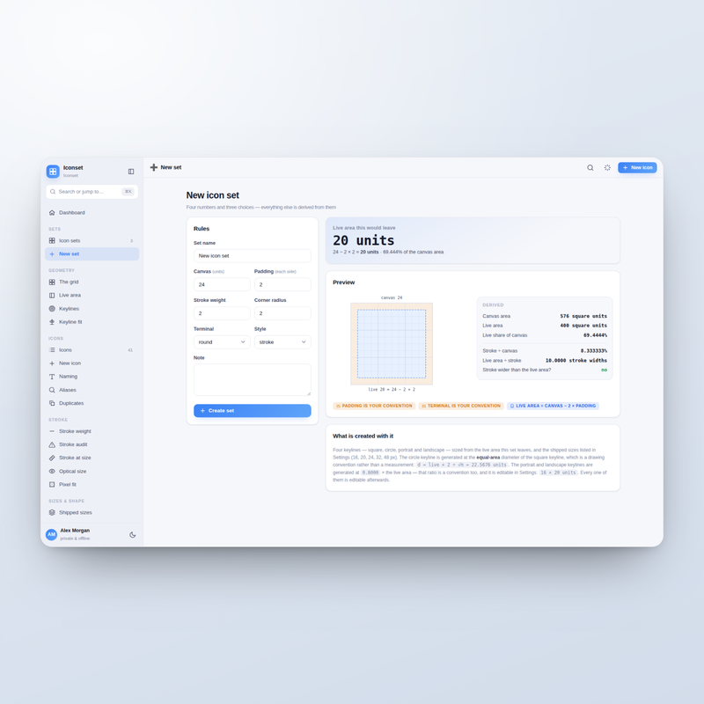Click the New set plus icon in sidebar
Image resolution: width=704 pixels, height=704 pixels.
pos(52,254)
